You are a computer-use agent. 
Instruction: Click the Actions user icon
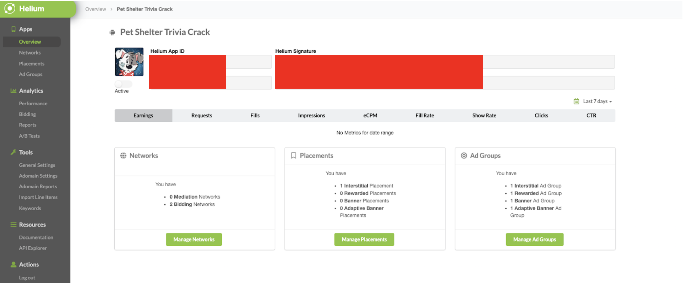[x=13, y=264]
